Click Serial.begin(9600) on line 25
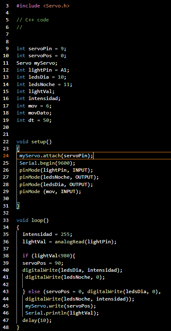This screenshot has width=171, height=331. [47, 163]
